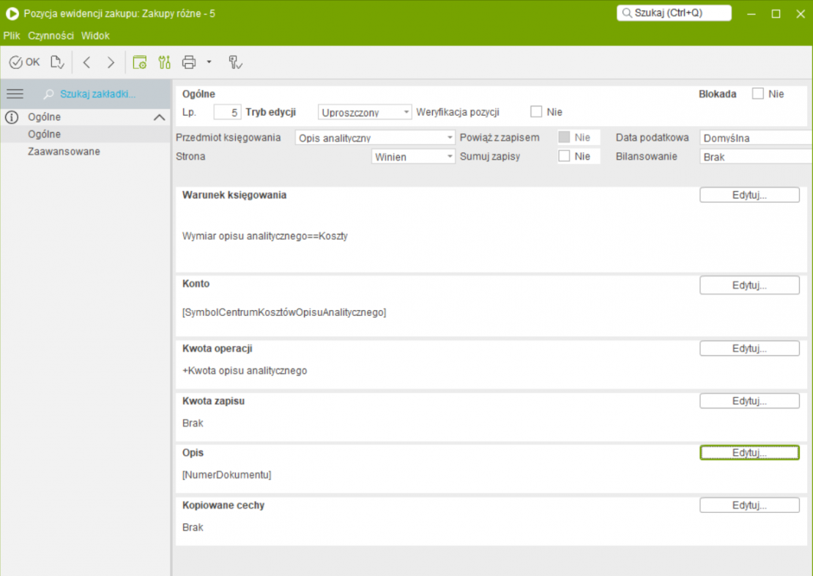
Task: Expand Przedmiot księgowania combo box
Action: pos(376,138)
